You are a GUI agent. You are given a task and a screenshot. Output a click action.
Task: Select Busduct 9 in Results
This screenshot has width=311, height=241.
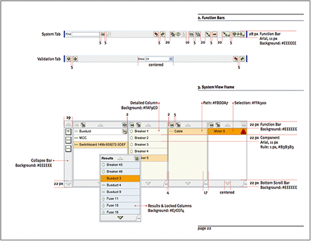[120, 192]
